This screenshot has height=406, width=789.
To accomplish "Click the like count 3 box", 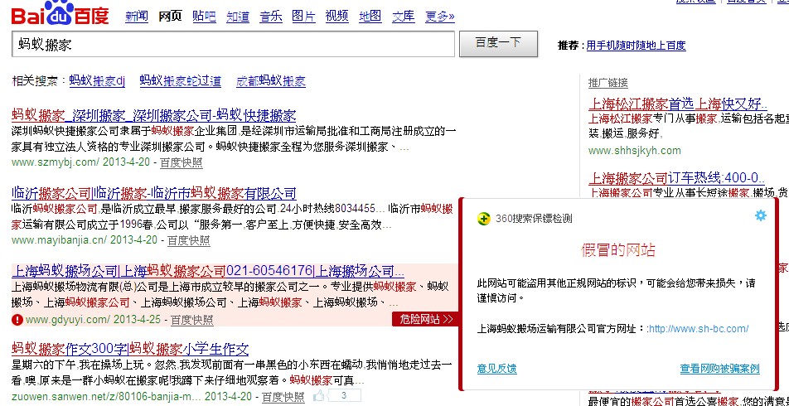I will click(344, 396).
